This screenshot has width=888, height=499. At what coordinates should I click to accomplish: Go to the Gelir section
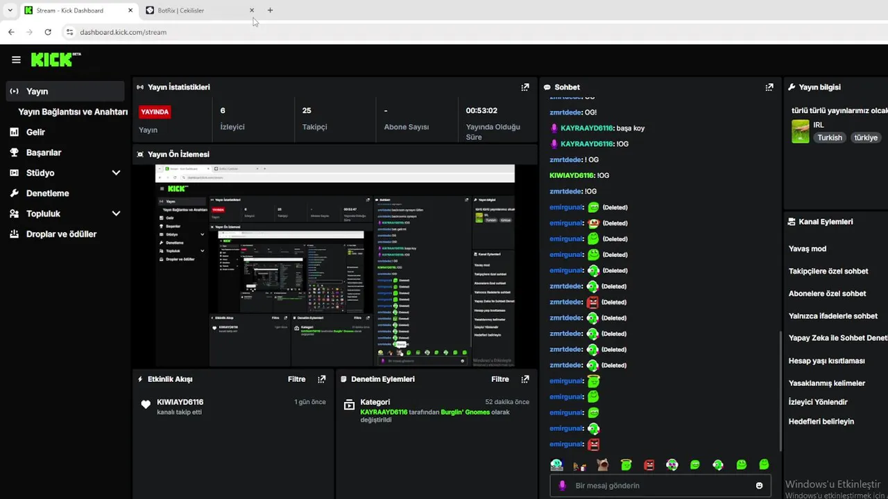click(35, 132)
